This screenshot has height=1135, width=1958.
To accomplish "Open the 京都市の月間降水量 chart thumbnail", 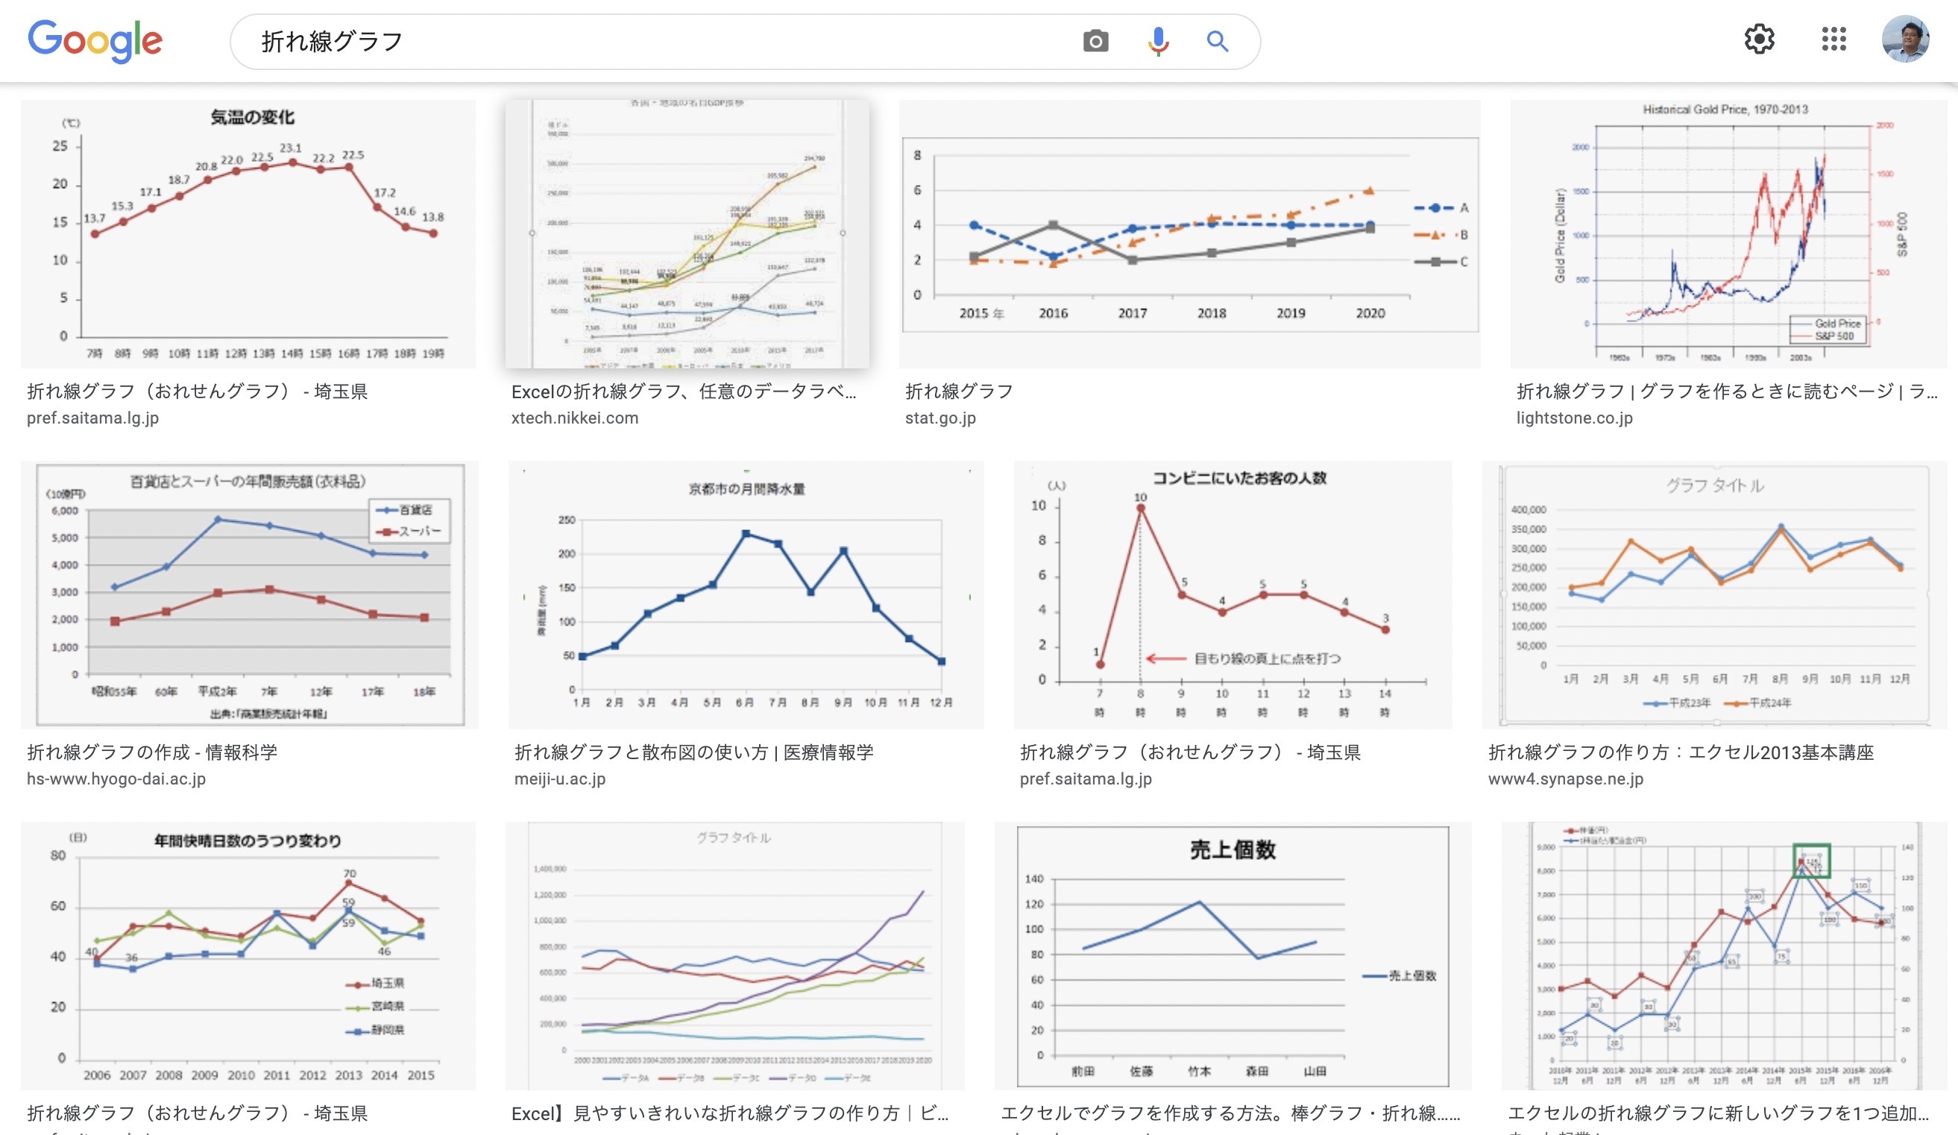I will 746,595.
